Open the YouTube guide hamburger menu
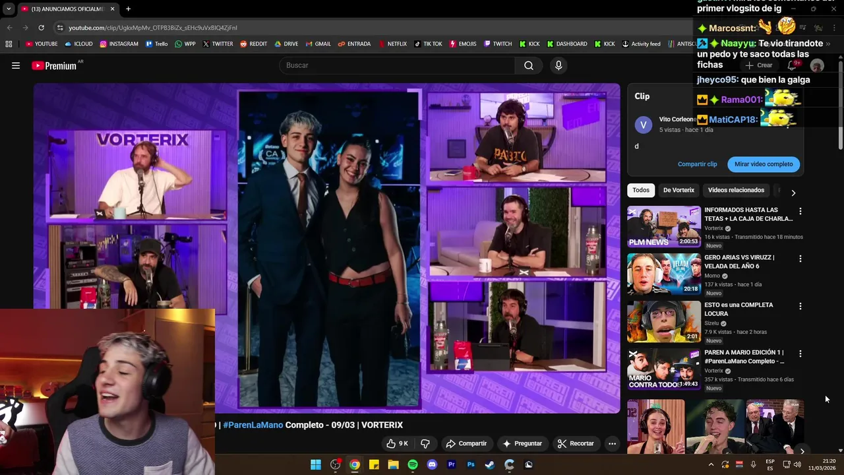The image size is (844, 475). pyautogui.click(x=16, y=65)
